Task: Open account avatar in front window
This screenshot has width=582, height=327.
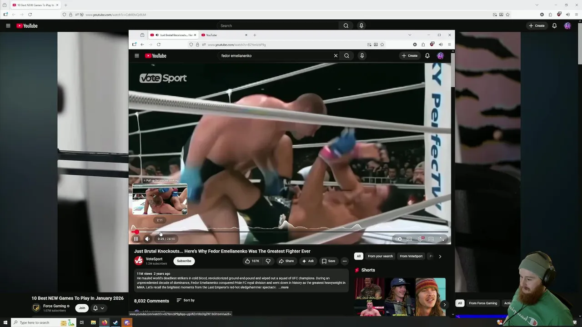Action: 440,56
